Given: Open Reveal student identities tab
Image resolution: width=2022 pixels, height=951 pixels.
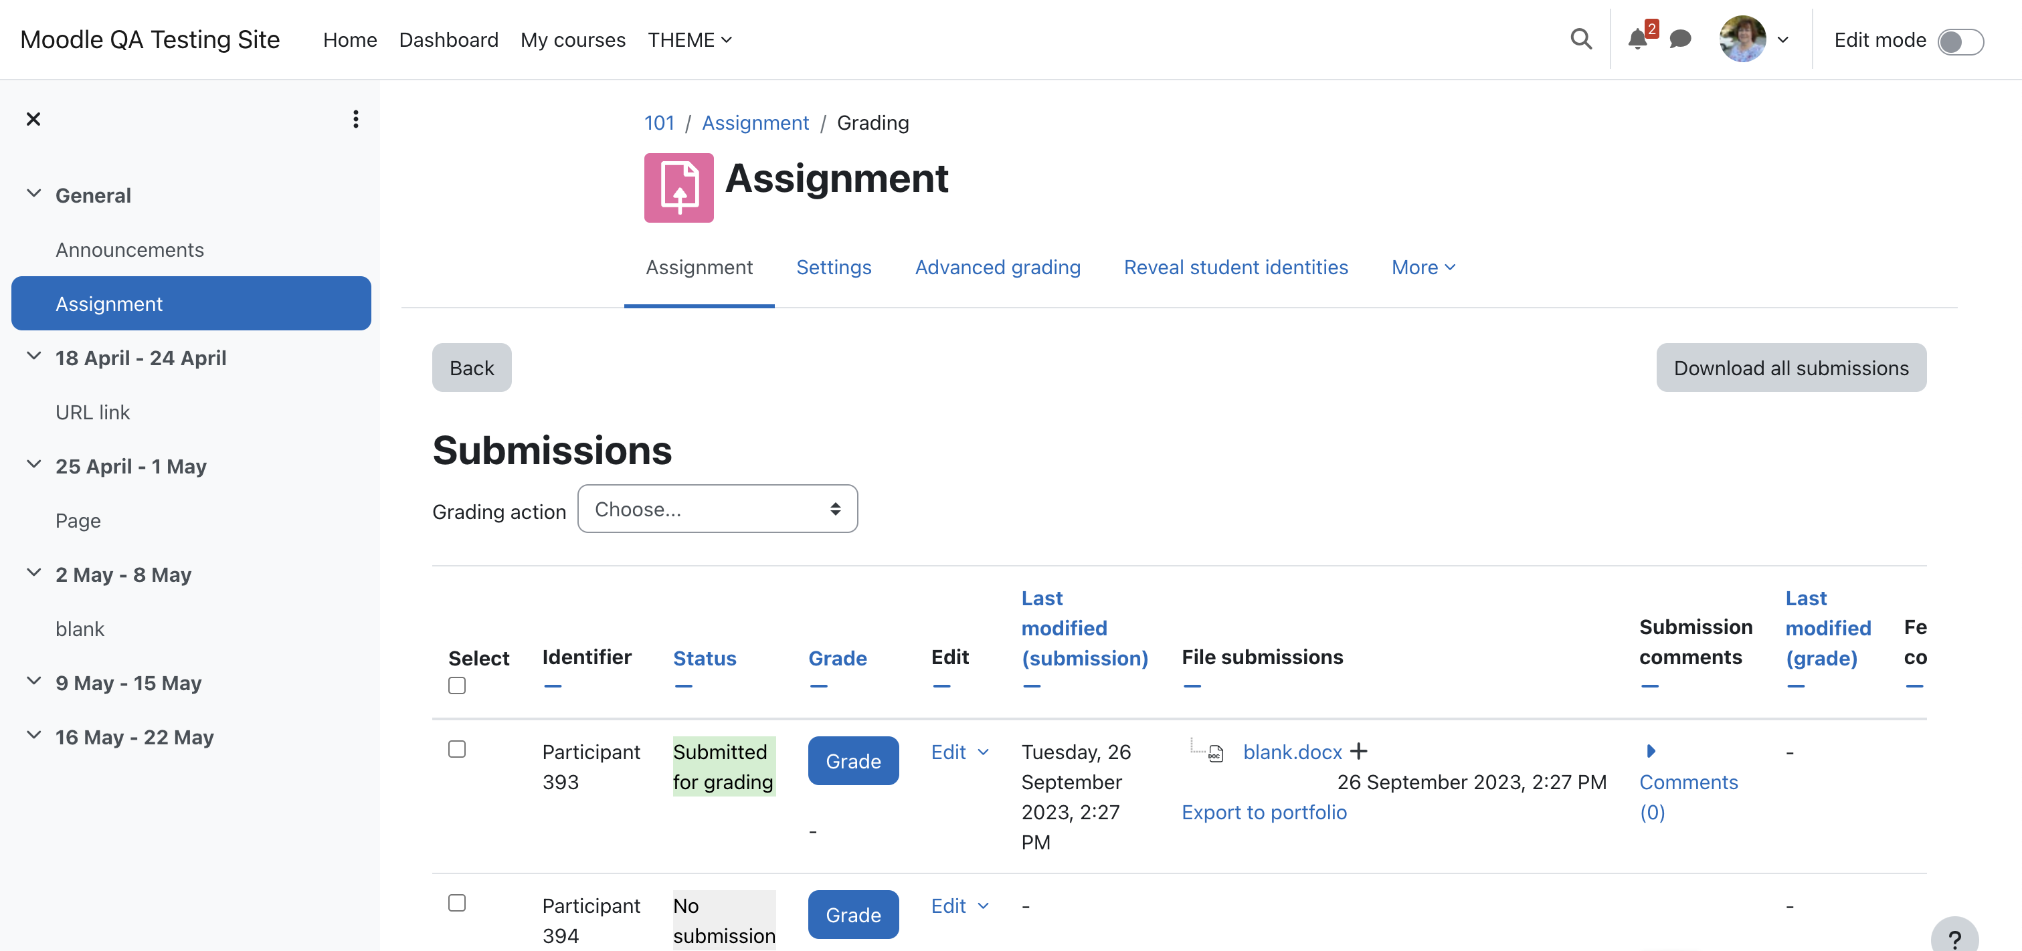Looking at the screenshot, I should (x=1236, y=268).
